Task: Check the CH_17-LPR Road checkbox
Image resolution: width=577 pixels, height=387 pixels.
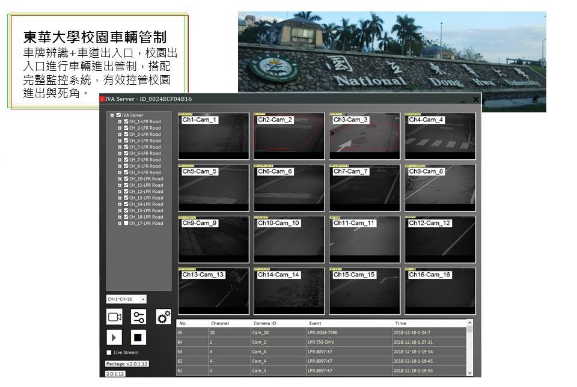Action: [x=126, y=223]
